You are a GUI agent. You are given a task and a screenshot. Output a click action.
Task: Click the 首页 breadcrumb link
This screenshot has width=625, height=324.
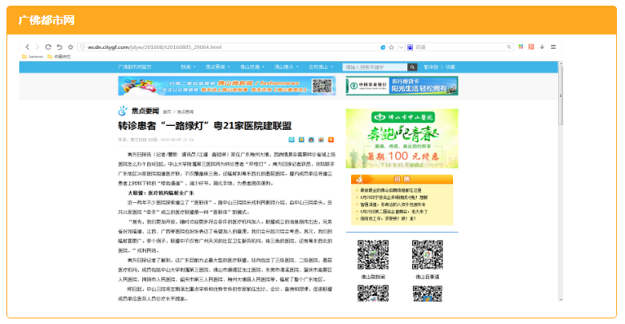pos(167,111)
